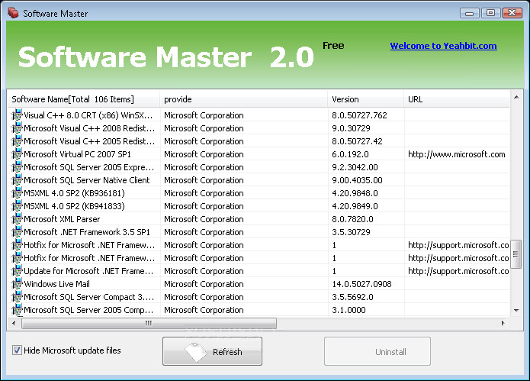The width and height of the screenshot is (530, 381).
Task: Click the vertical scrollbar up arrow
Action: [x=516, y=98]
